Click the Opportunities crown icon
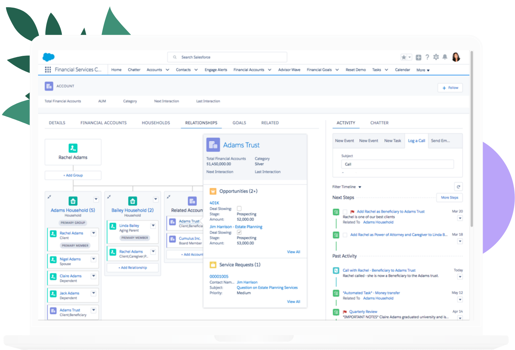 (x=213, y=191)
